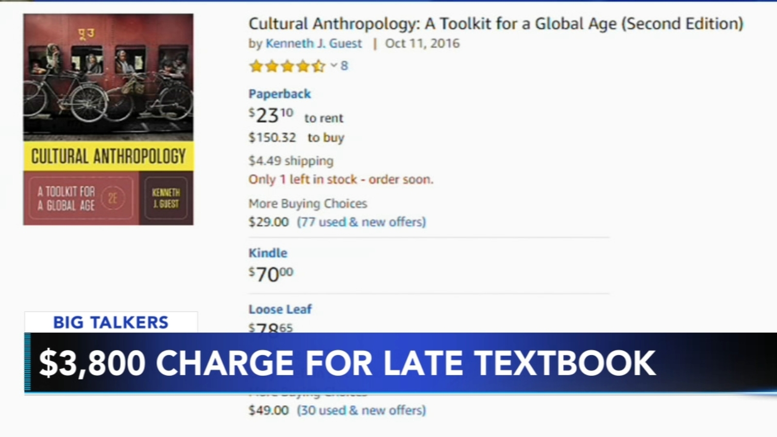Select the half-filled fifth star
This screenshot has width=777, height=437.
319,67
